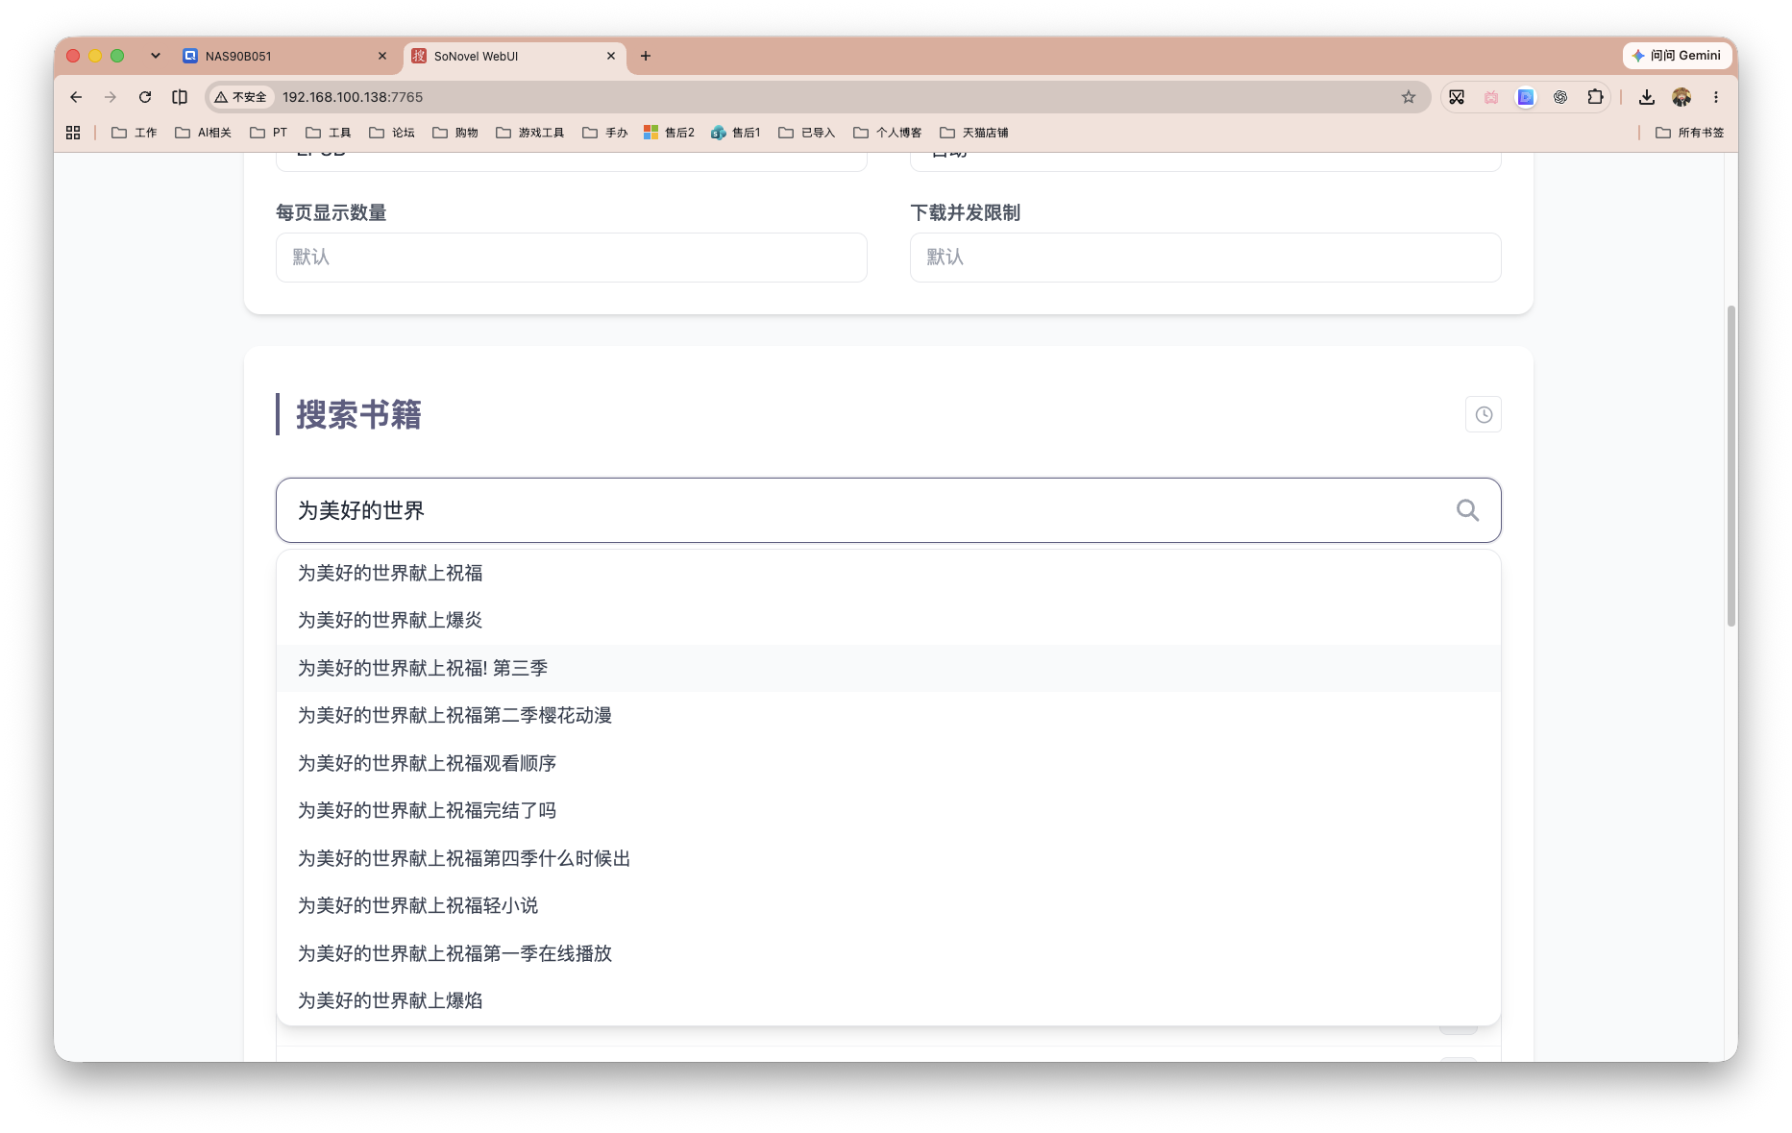The width and height of the screenshot is (1792, 1133).
Task: Open 售后1 bookmark
Action: point(736,133)
